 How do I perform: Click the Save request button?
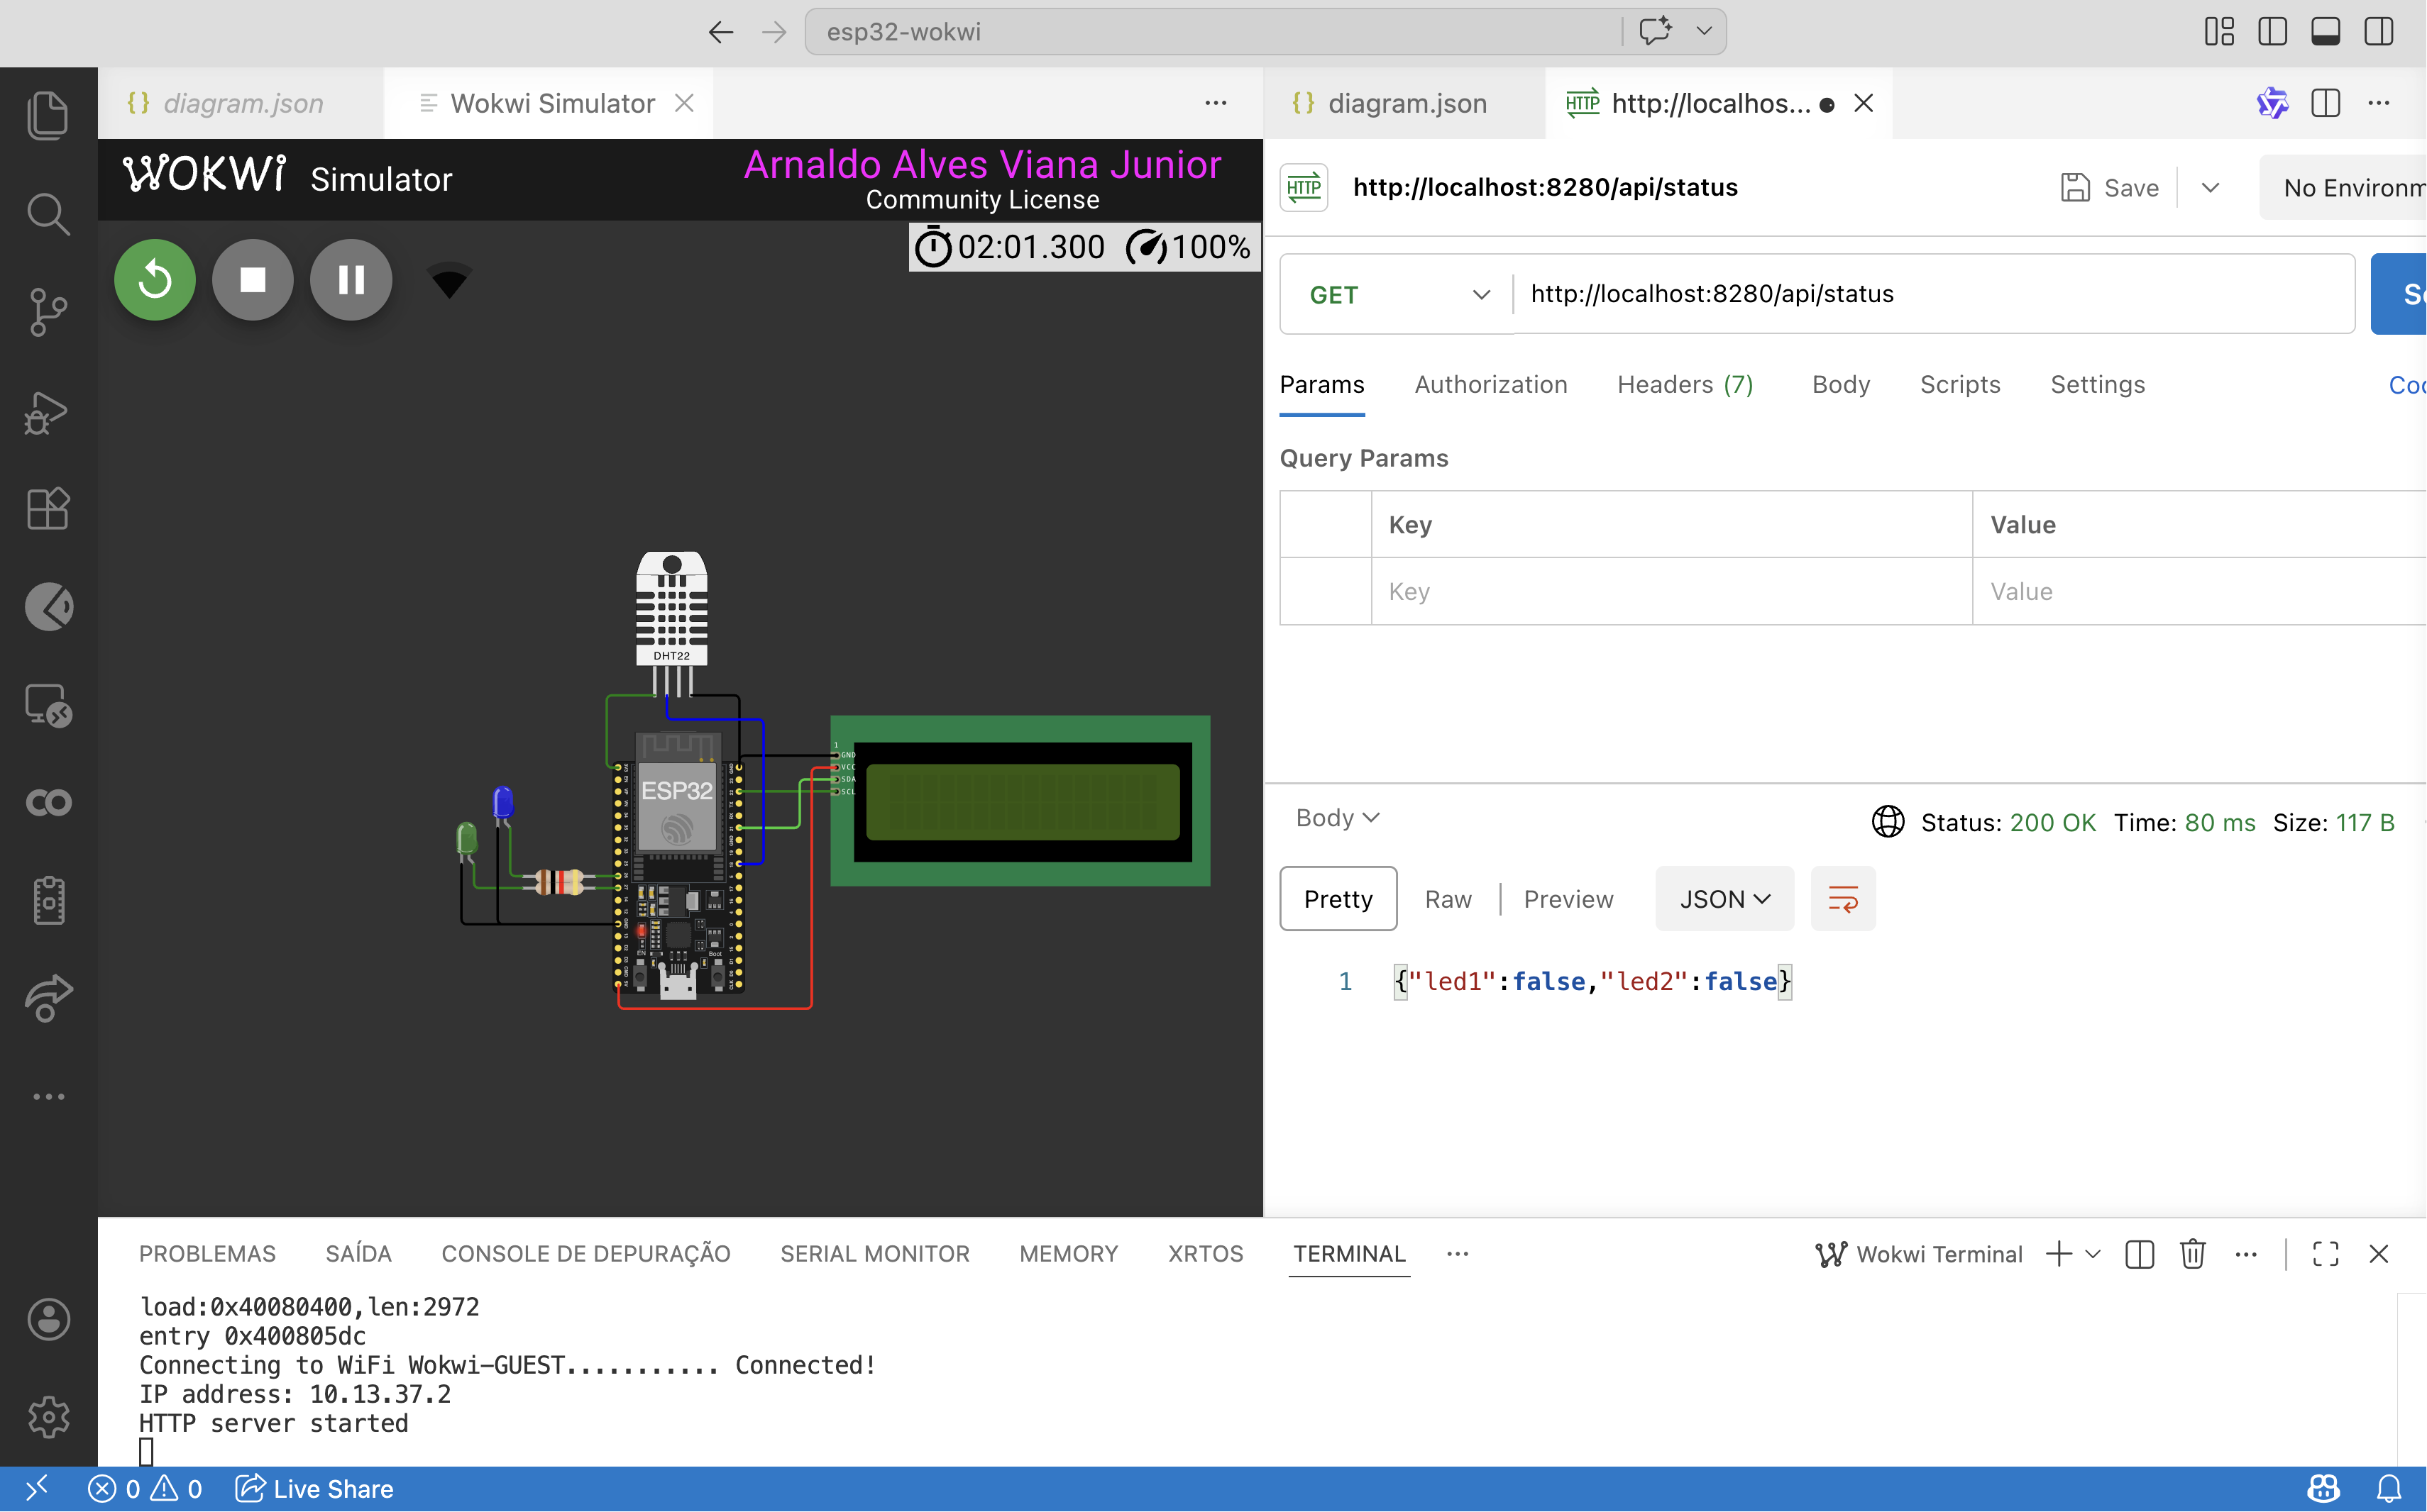pos(2111,188)
